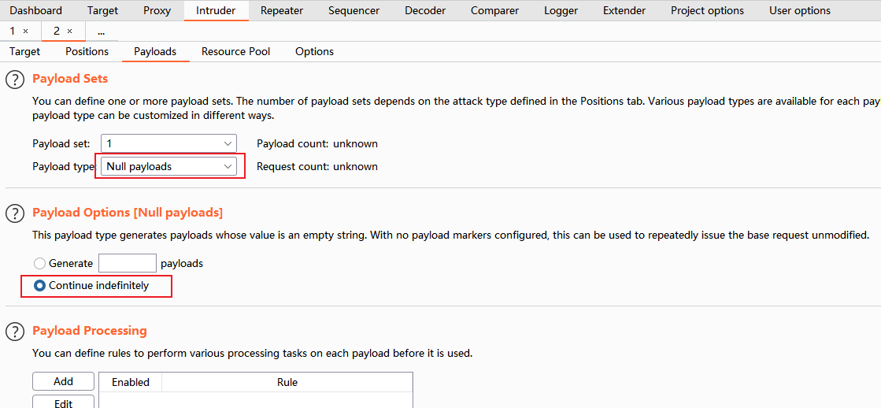881x408 pixels.
Task: Close Intruder attack tab 1
Action: 25,32
